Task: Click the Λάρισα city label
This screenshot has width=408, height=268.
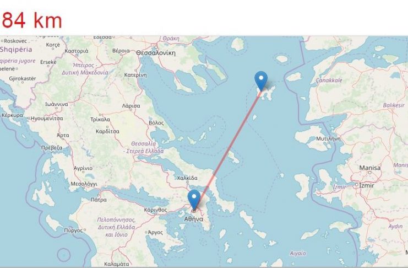Action: pyautogui.click(x=131, y=106)
